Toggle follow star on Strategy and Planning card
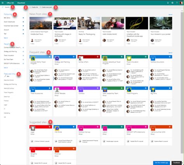This screenshot has width=184, height=165. [74, 57]
